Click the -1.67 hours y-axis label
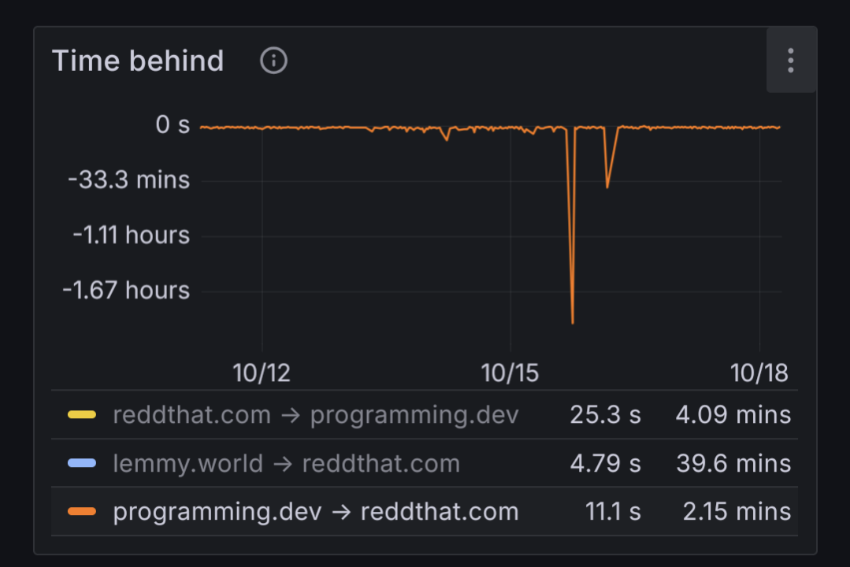This screenshot has width=850, height=567. [x=126, y=291]
